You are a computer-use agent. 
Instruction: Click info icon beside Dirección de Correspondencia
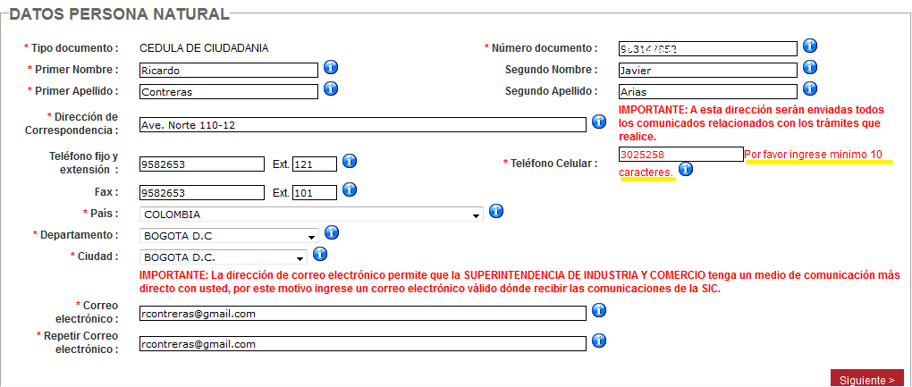[x=599, y=122]
